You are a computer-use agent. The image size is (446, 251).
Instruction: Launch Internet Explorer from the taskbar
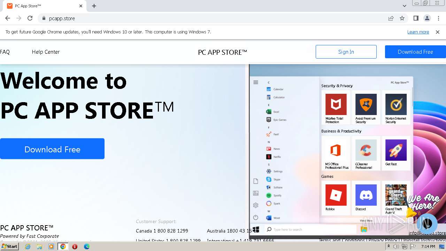[x=28, y=246]
